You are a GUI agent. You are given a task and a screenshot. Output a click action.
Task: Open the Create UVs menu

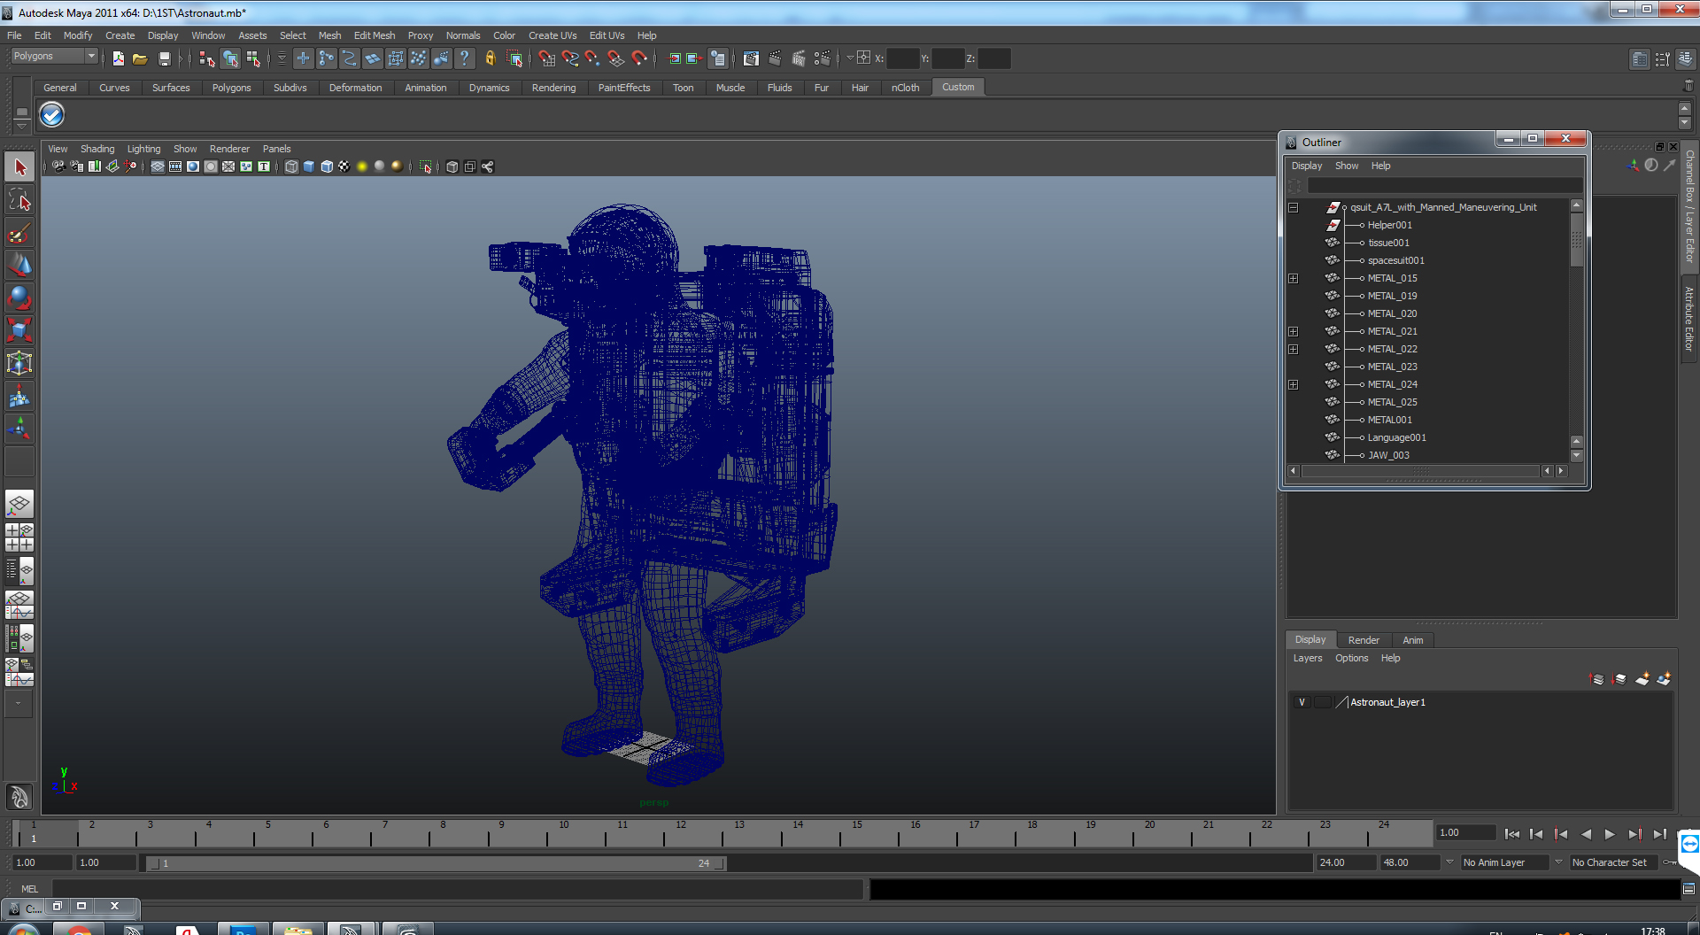552,35
